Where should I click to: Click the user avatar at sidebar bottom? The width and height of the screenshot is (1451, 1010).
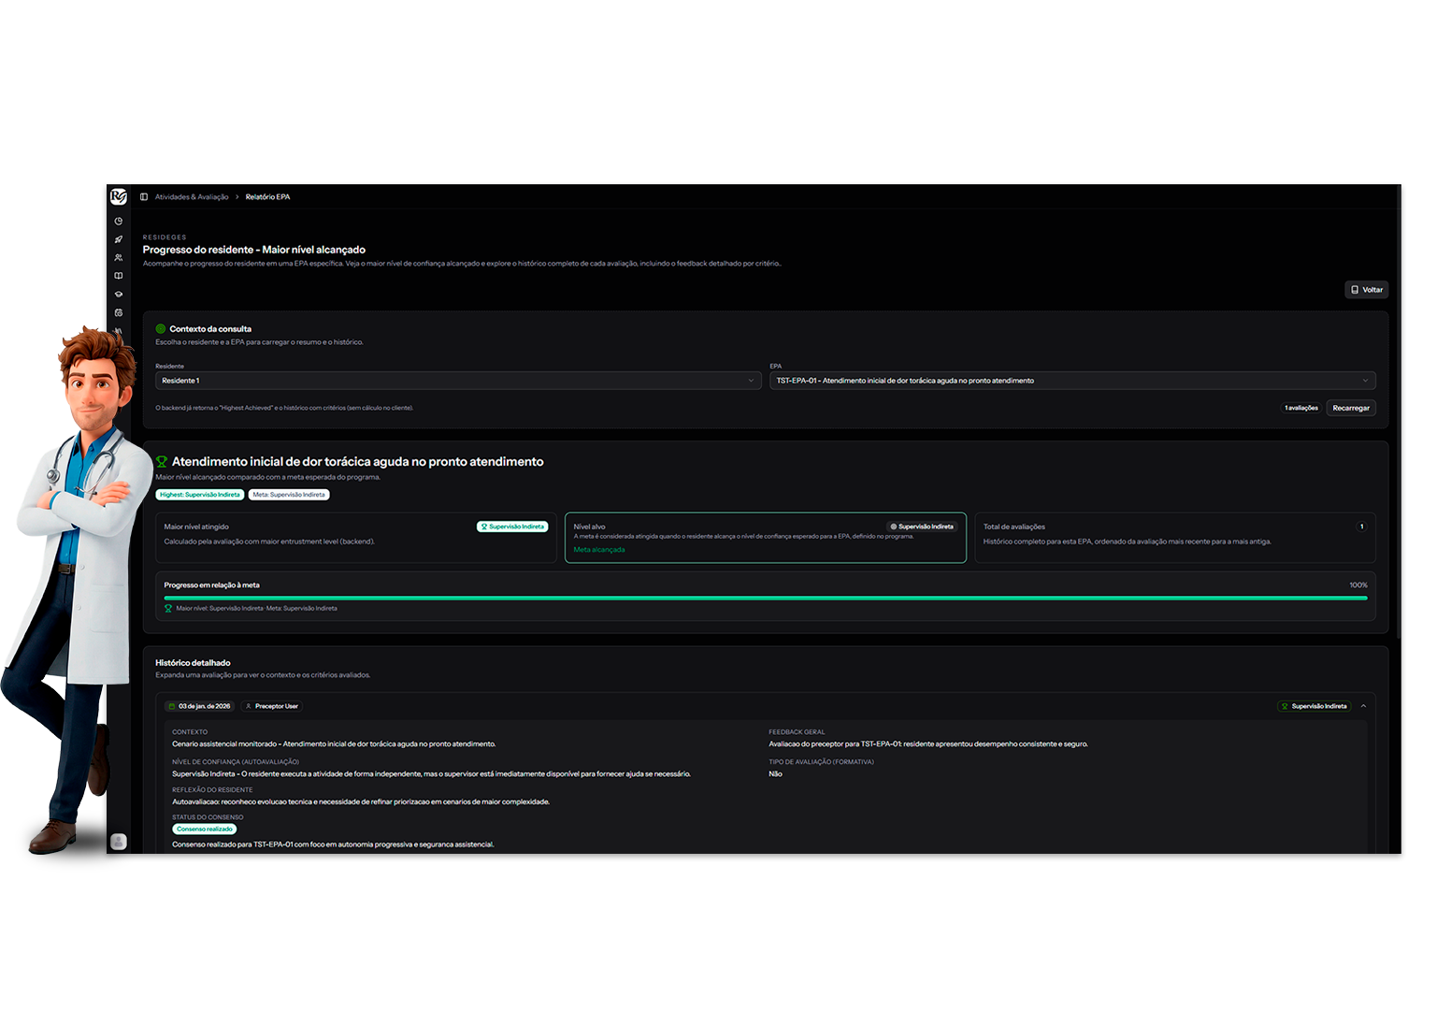click(119, 842)
